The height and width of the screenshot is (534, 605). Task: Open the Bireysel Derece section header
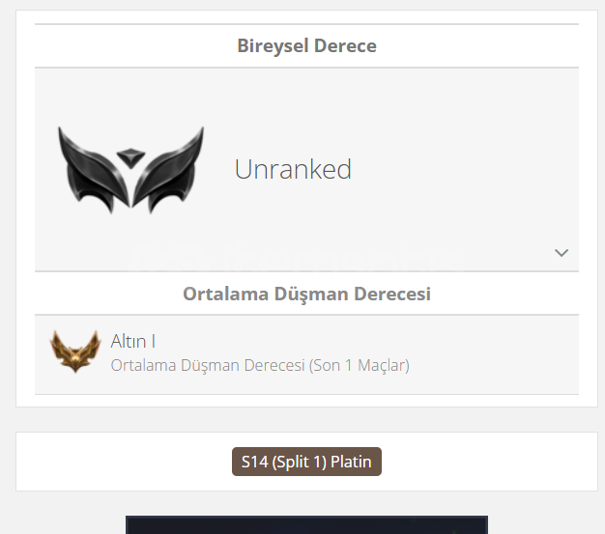[306, 46]
